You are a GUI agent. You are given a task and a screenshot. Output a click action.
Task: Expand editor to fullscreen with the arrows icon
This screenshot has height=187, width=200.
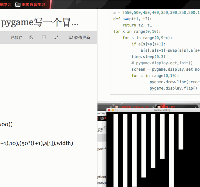56,37
